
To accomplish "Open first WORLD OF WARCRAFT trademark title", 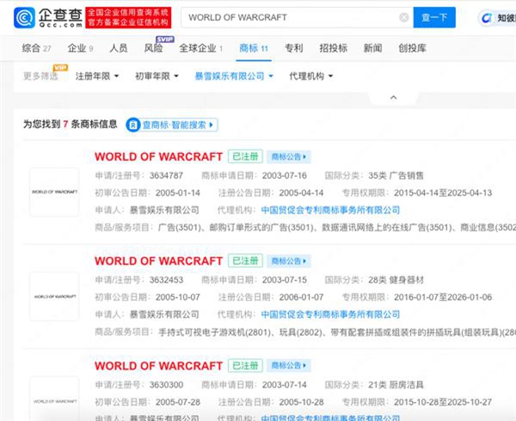I will pyautogui.click(x=157, y=157).
